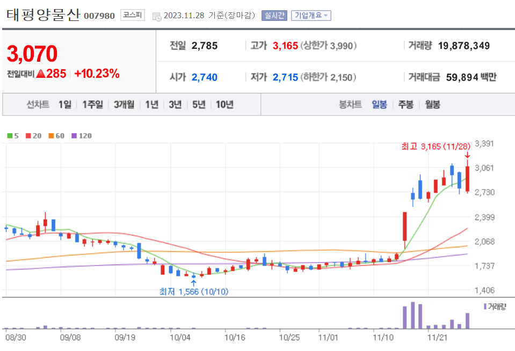Click the red up-triangle price change icon
The image size is (515, 351).
tap(41, 74)
